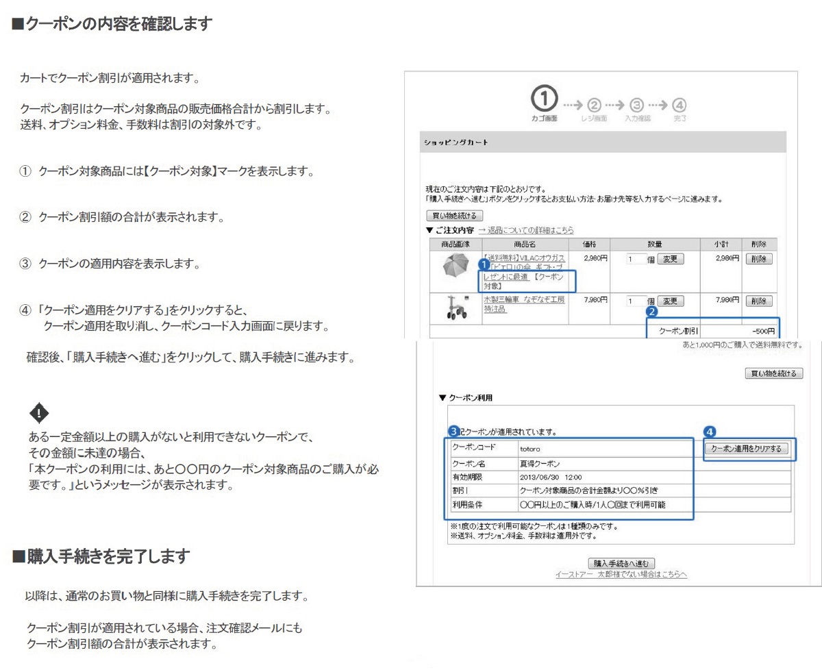This screenshot has width=822, height=672.
Task: Click 変更 in the 木製三輪車 row
Action: point(671,301)
